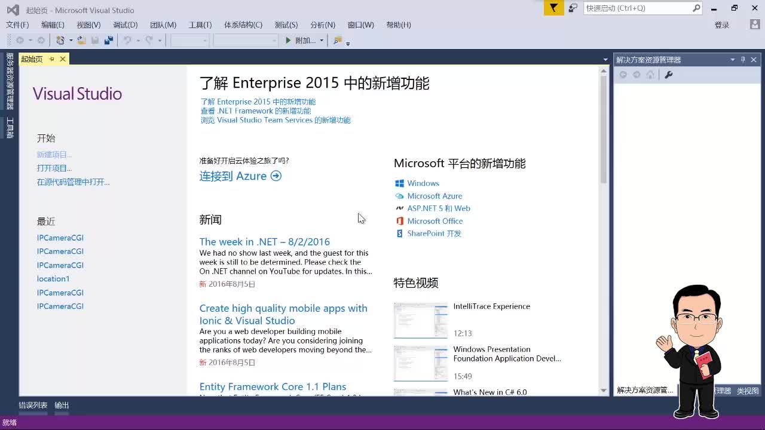This screenshot has width=765, height=430.
Task: Open the solution platforms combo box
Action: [x=246, y=40]
